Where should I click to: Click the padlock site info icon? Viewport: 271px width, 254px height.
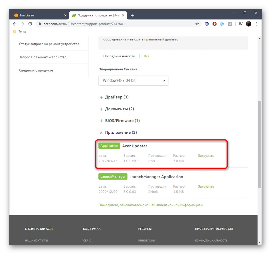(x=40, y=24)
